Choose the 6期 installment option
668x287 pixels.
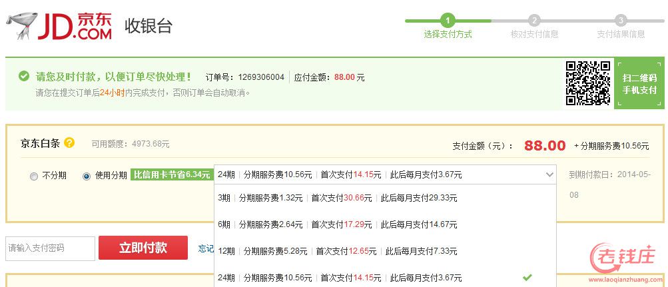385,224
